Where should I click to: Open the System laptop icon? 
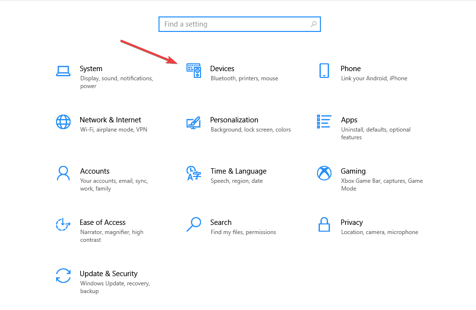(63, 71)
